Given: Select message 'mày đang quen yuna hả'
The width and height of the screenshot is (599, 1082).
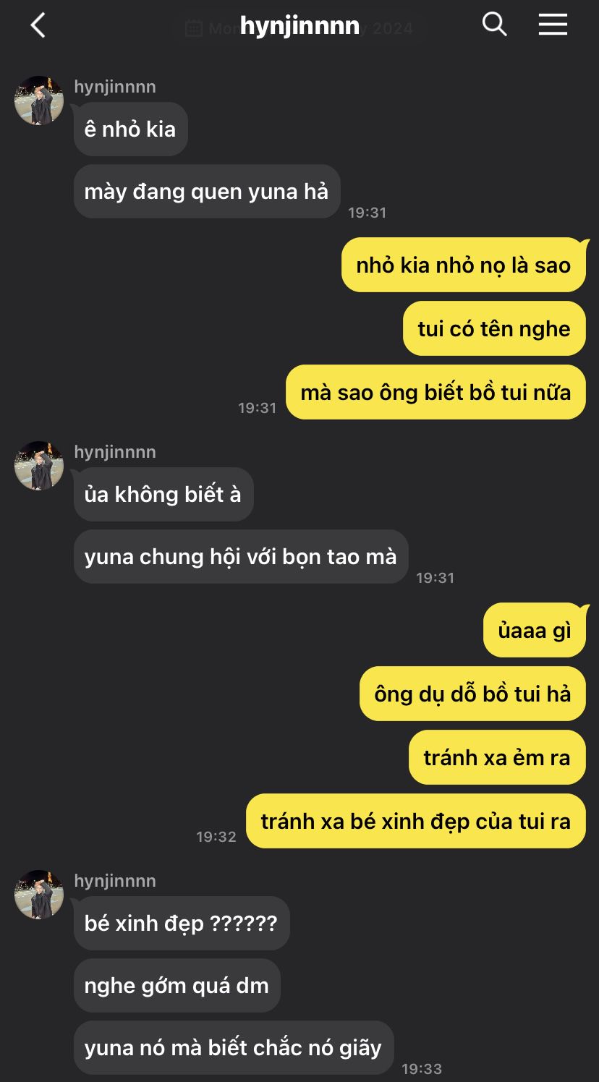Looking at the screenshot, I should click(207, 192).
